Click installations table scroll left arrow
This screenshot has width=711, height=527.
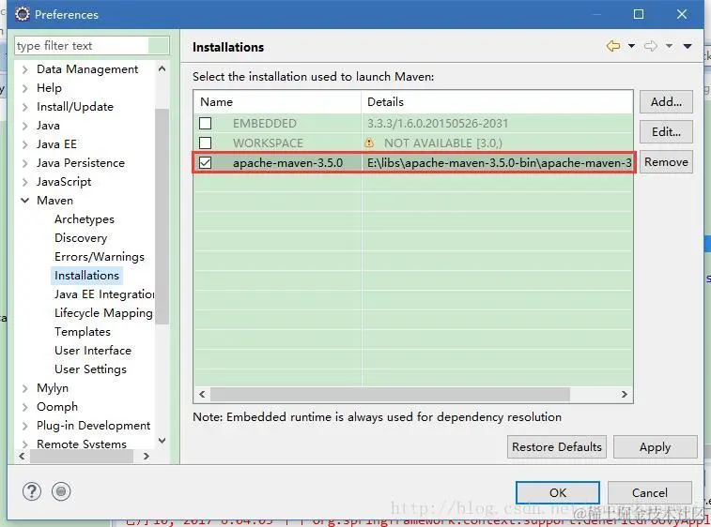click(202, 395)
